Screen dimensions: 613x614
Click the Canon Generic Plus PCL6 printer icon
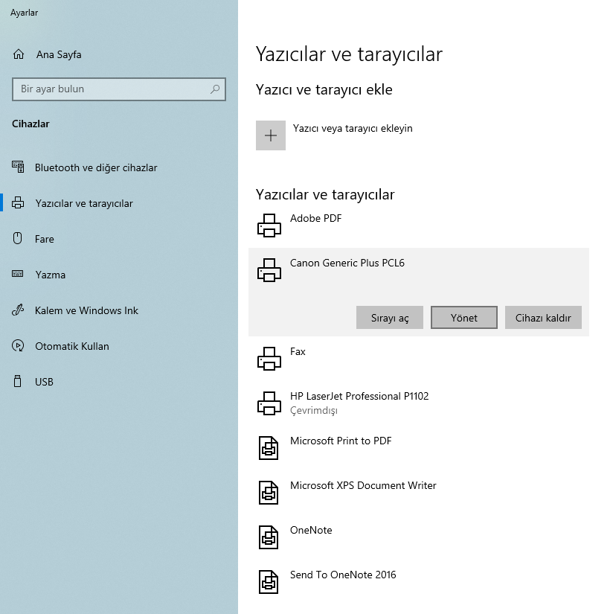269,270
